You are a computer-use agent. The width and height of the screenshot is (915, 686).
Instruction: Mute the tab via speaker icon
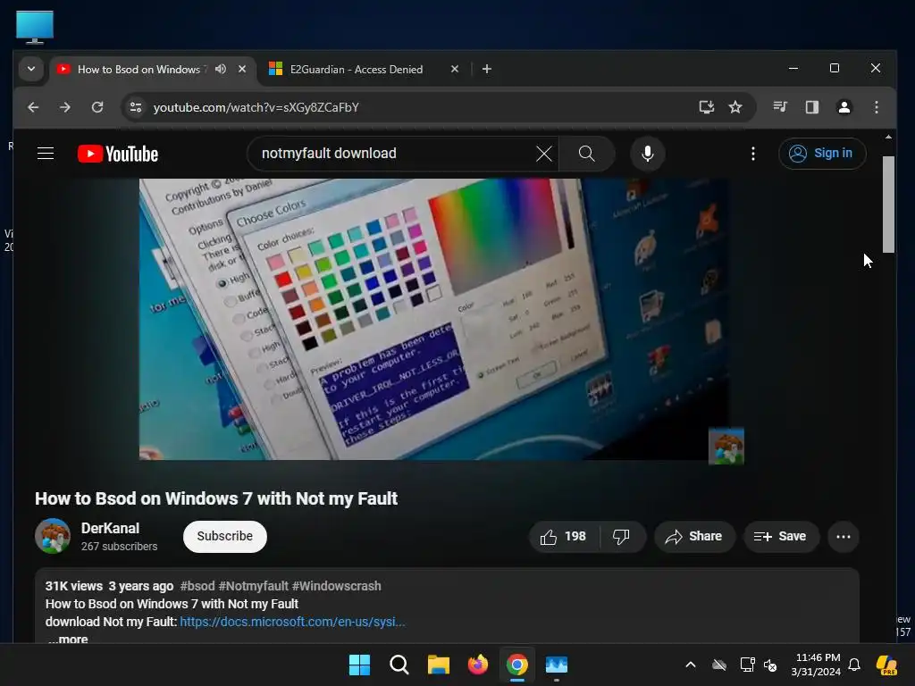click(221, 69)
